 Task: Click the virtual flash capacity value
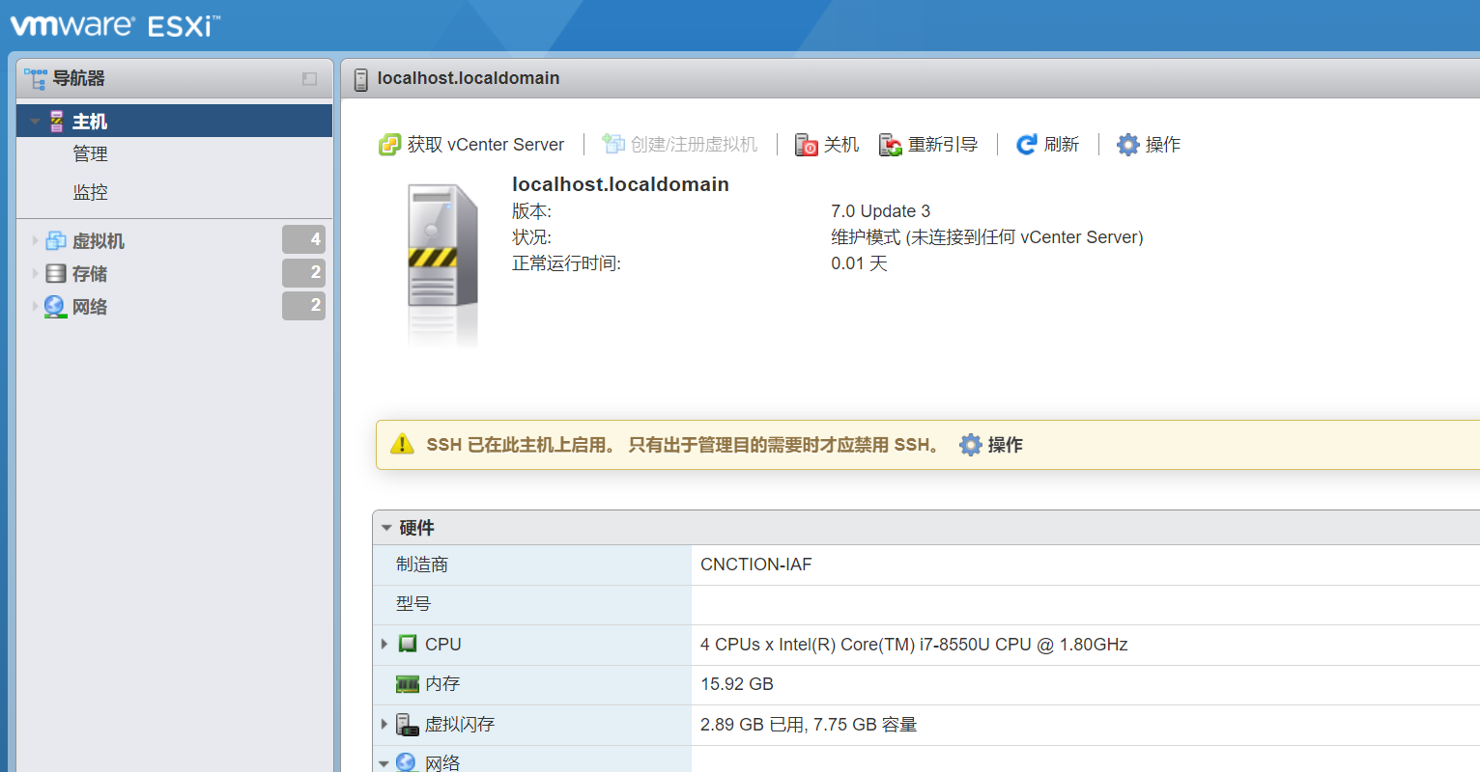point(809,725)
